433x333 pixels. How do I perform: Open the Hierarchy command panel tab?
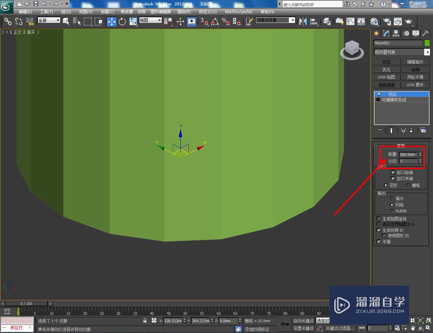(x=396, y=33)
